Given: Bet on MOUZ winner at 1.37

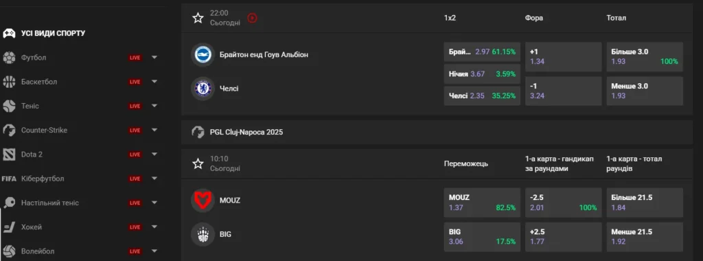Looking at the screenshot, I should click(482, 203).
